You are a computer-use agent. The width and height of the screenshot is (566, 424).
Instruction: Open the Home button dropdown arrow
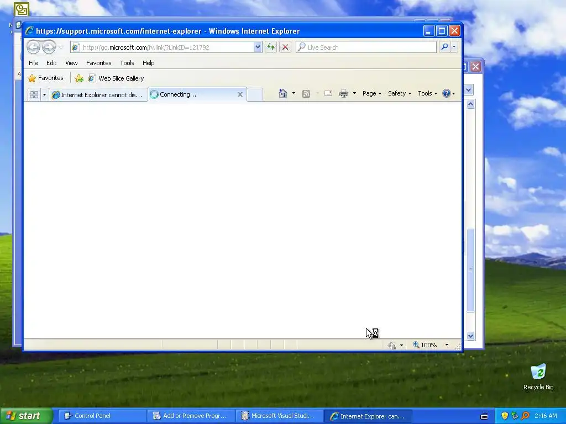pyautogui.click(x=294, y=93)
